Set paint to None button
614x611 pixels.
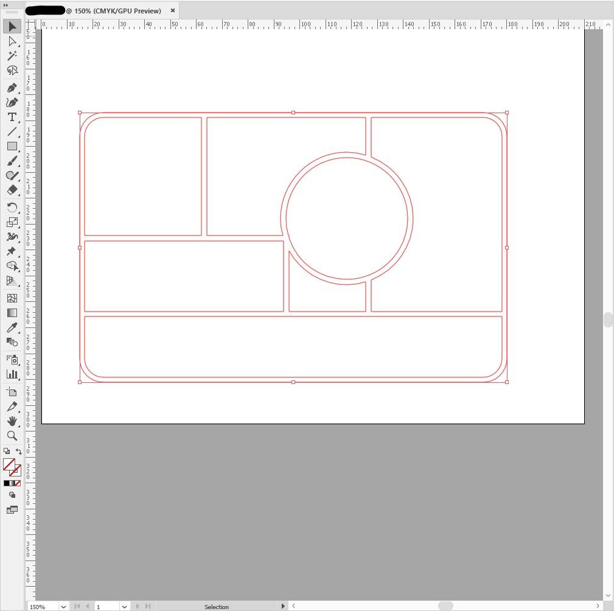18,483
